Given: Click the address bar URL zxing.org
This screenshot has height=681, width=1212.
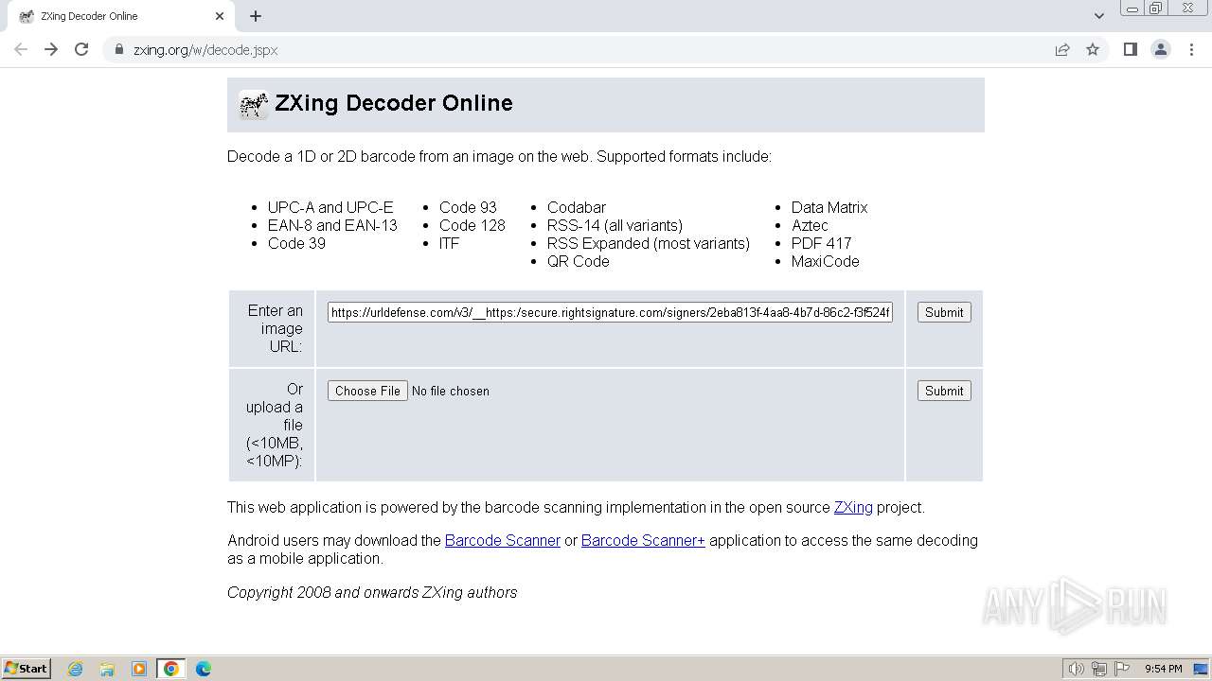Looking at the screenshot, I should (205, 50).
